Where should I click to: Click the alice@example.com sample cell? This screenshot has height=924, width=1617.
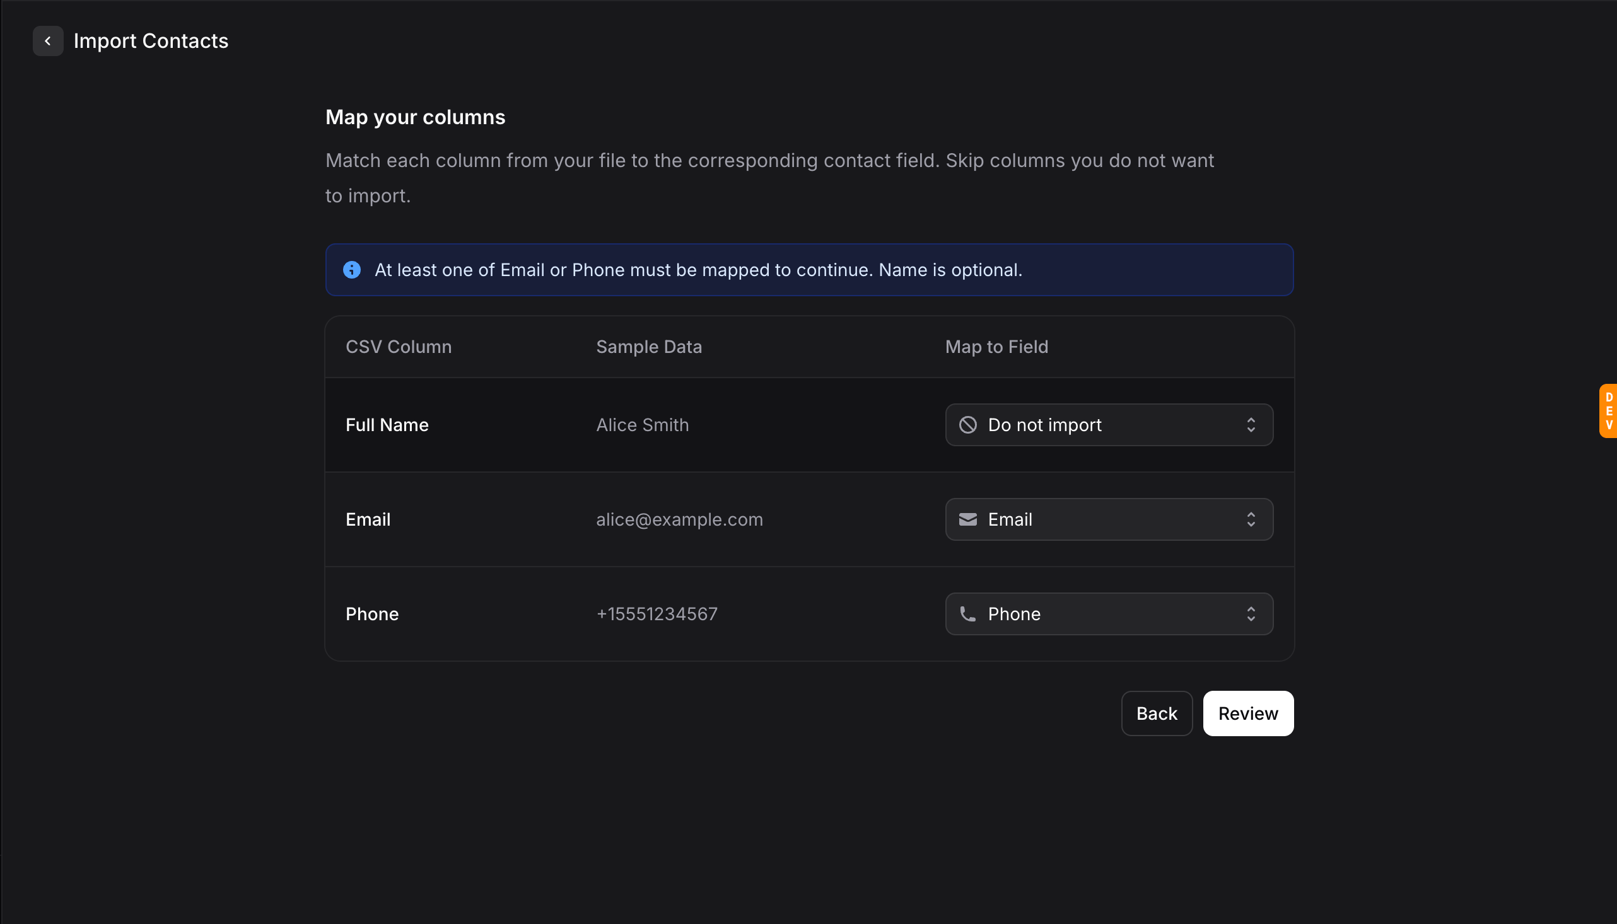(679, 519)
